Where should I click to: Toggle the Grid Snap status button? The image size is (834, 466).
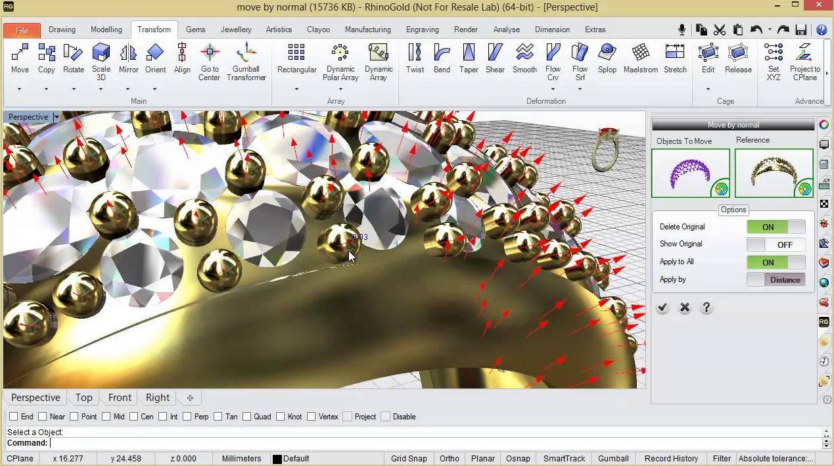(409, 459)
